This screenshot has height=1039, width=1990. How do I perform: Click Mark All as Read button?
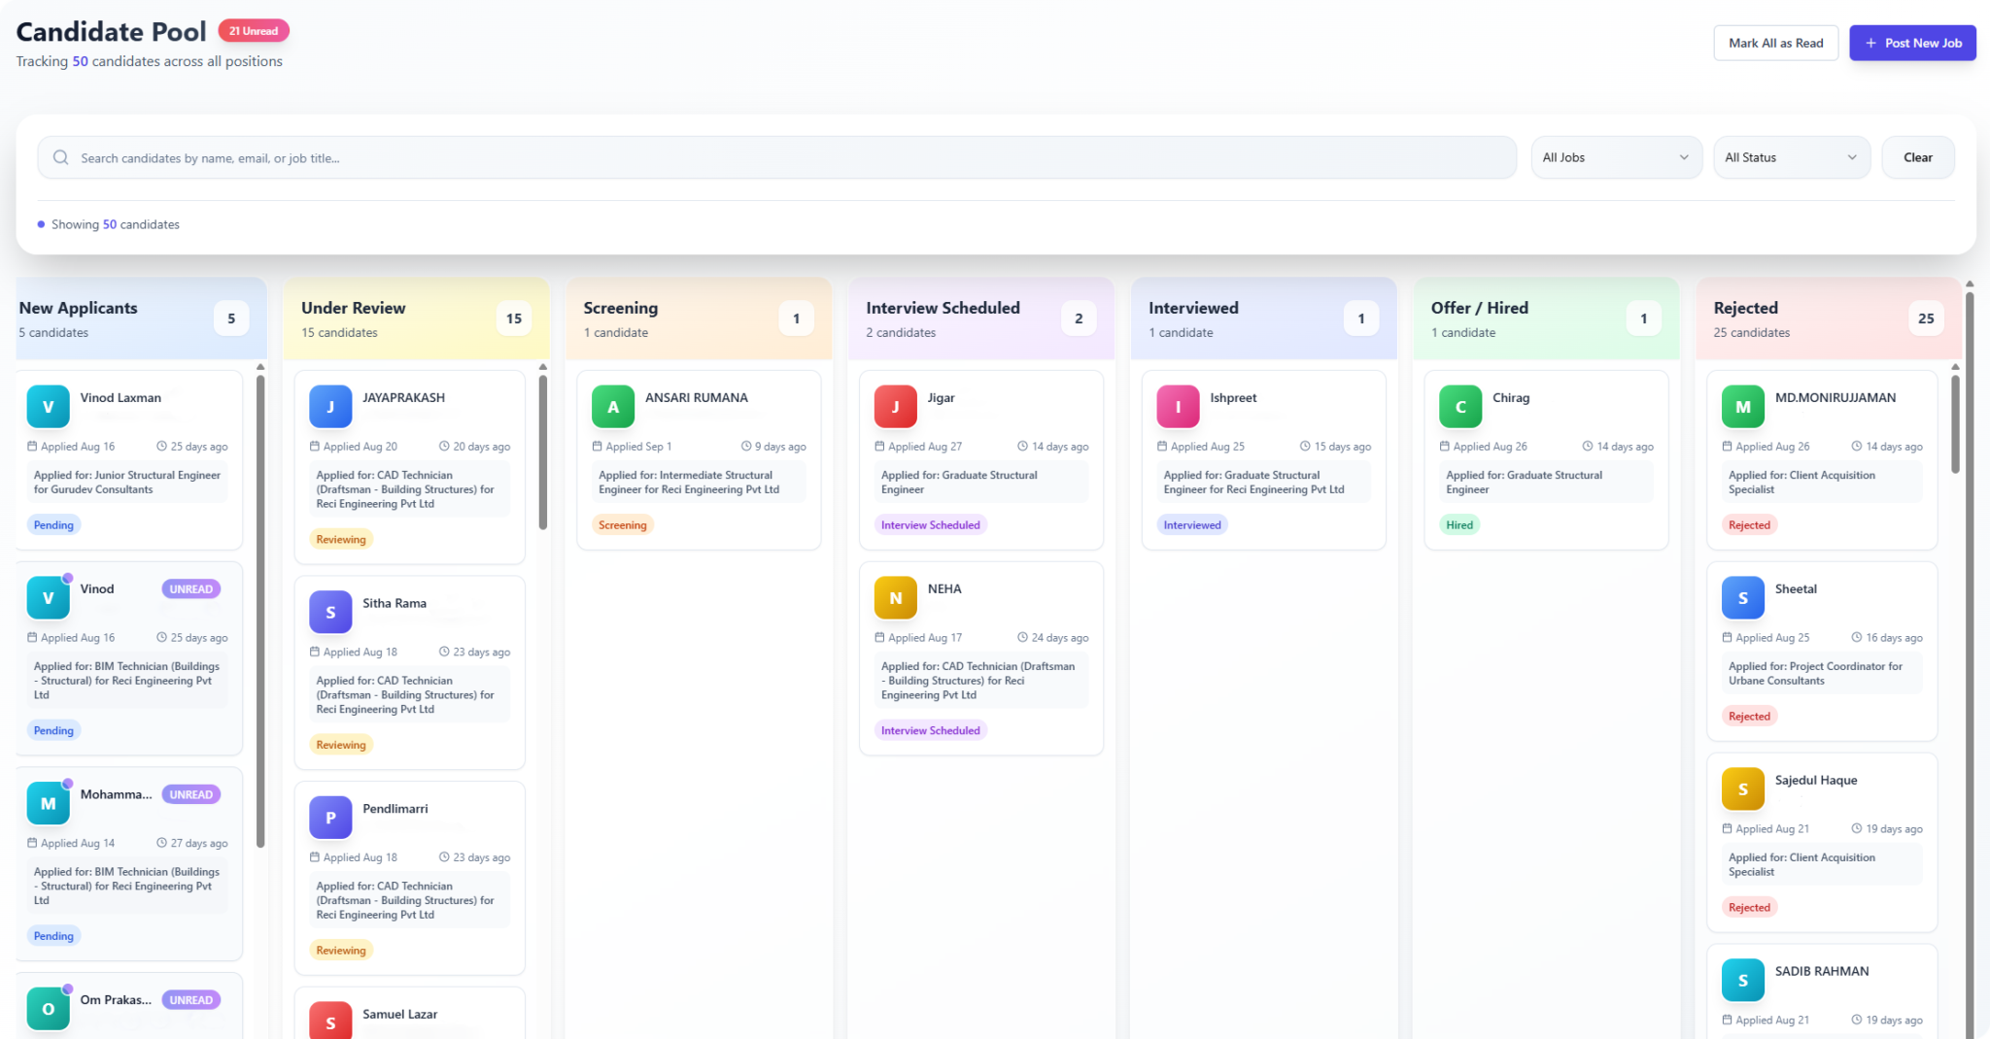[1775, 43]
